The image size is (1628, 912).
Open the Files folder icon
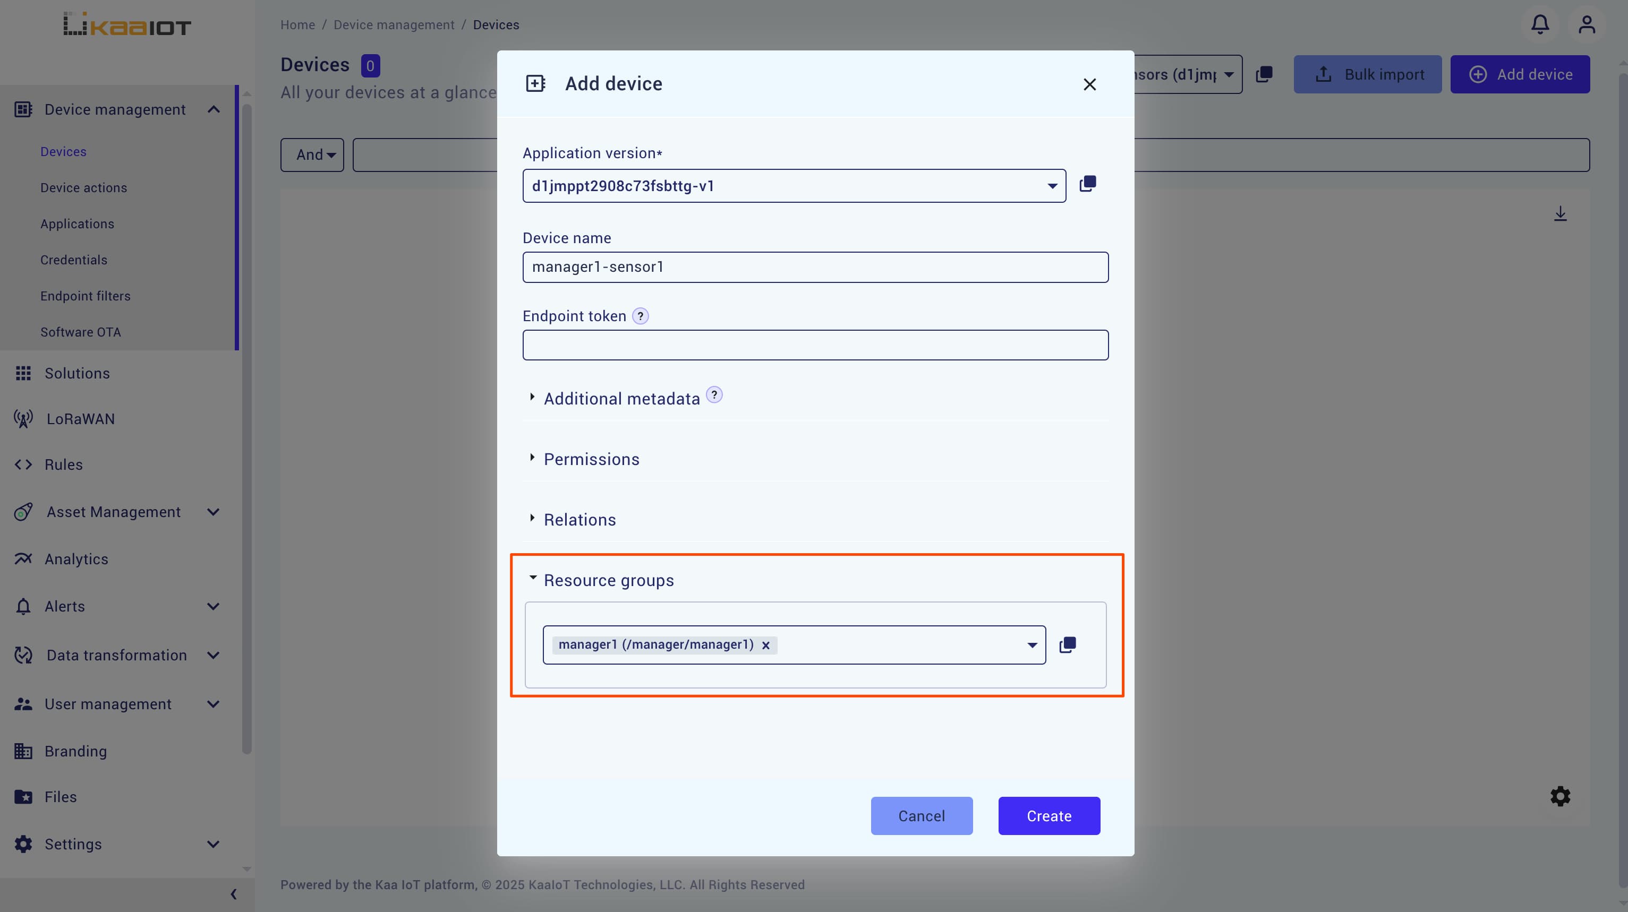[23, 796]
